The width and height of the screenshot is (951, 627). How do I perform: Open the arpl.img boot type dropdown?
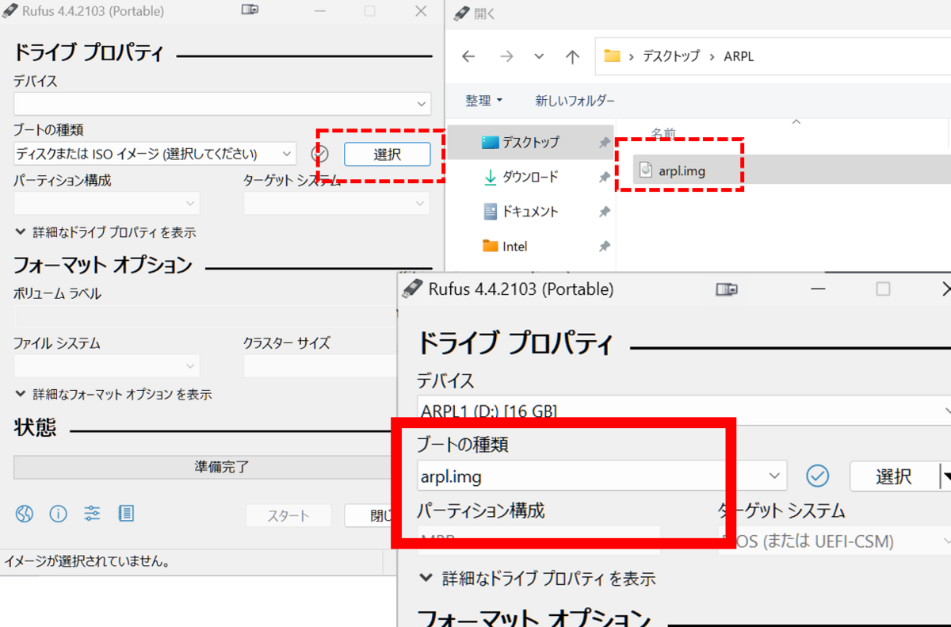point(602,476)
